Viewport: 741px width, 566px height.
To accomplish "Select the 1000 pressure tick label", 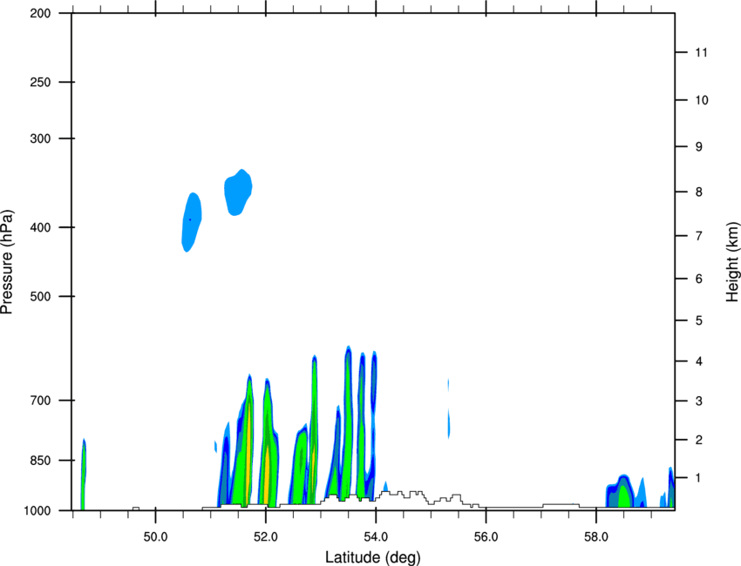I will point(37,511).
